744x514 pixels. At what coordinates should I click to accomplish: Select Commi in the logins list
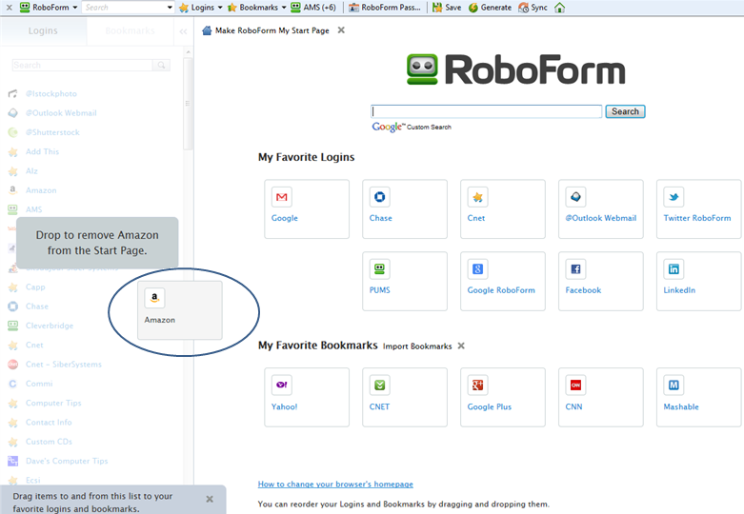pos(39,384)
